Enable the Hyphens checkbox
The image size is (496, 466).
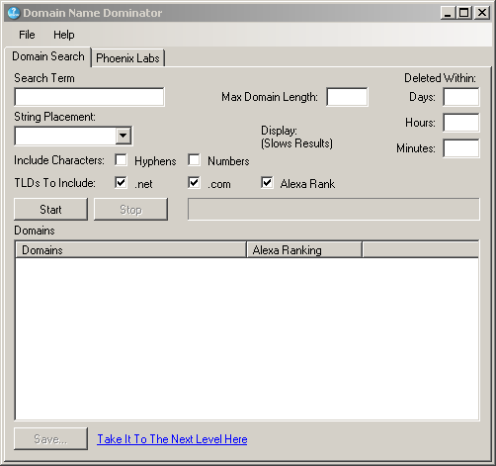(x=121, y=160)
